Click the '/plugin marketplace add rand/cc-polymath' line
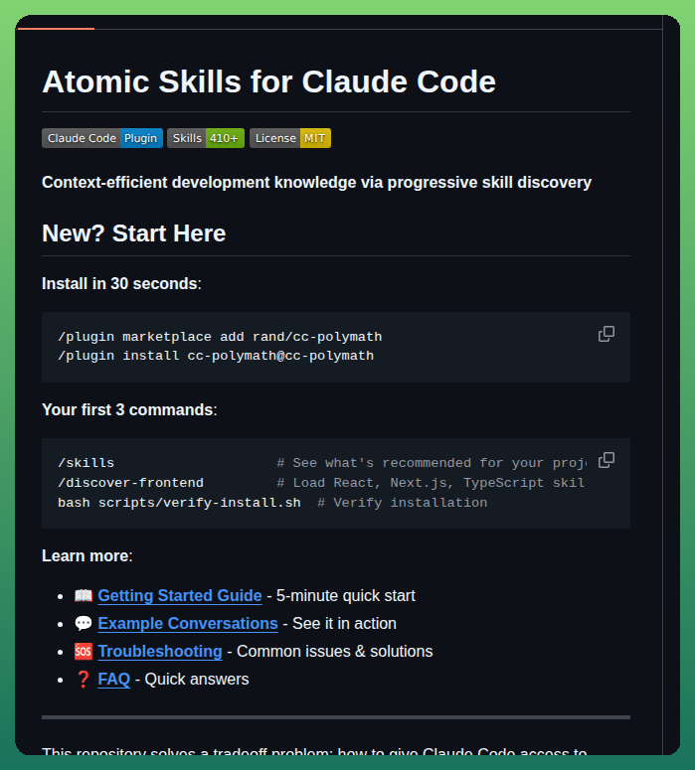695x770 pixels. (x=220, y=337)
